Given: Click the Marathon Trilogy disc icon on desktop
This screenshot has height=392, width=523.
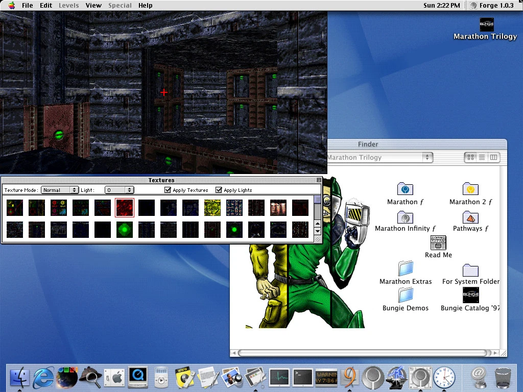Looking at the screenshot, I should click(x=486, y=24).
